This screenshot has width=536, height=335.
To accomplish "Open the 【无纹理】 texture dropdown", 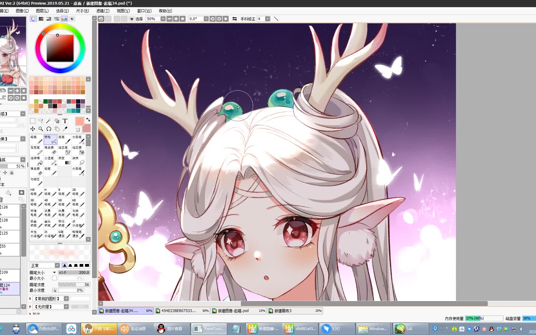I will (66, 307).
